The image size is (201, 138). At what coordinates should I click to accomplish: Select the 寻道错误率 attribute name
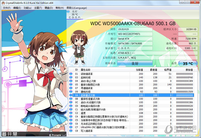point(87,88)
